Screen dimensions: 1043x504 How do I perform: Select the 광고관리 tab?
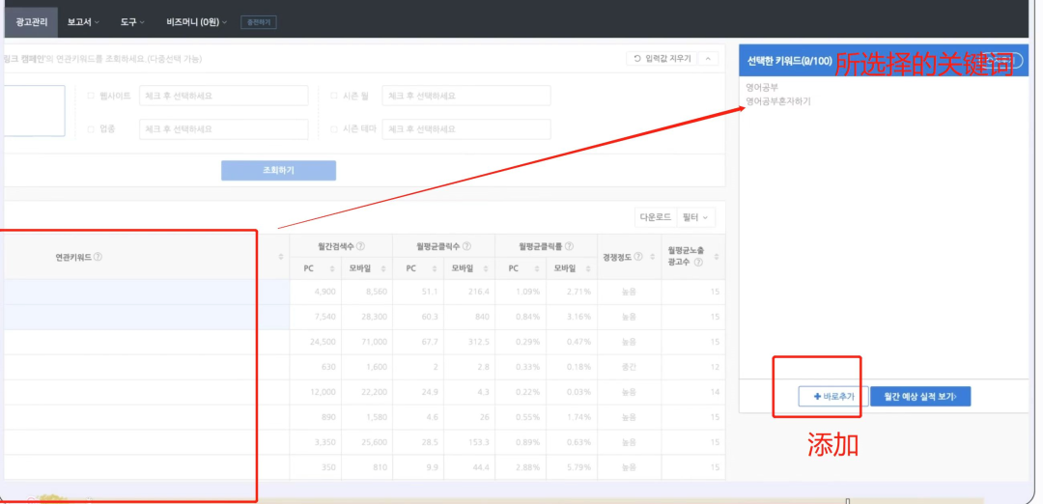31,22
